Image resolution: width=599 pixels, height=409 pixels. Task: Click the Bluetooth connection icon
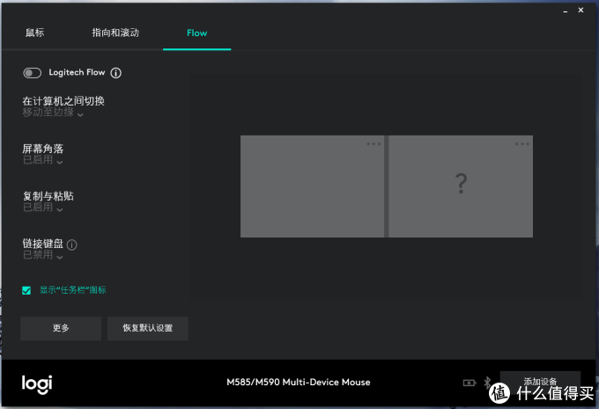487,383
